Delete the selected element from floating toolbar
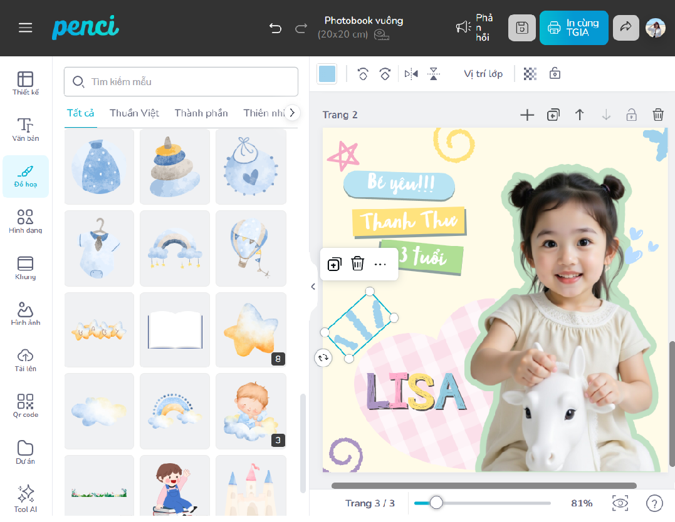The width and height of the screenshot is (675, 522). pyautogui.click(x=357, y=264)
